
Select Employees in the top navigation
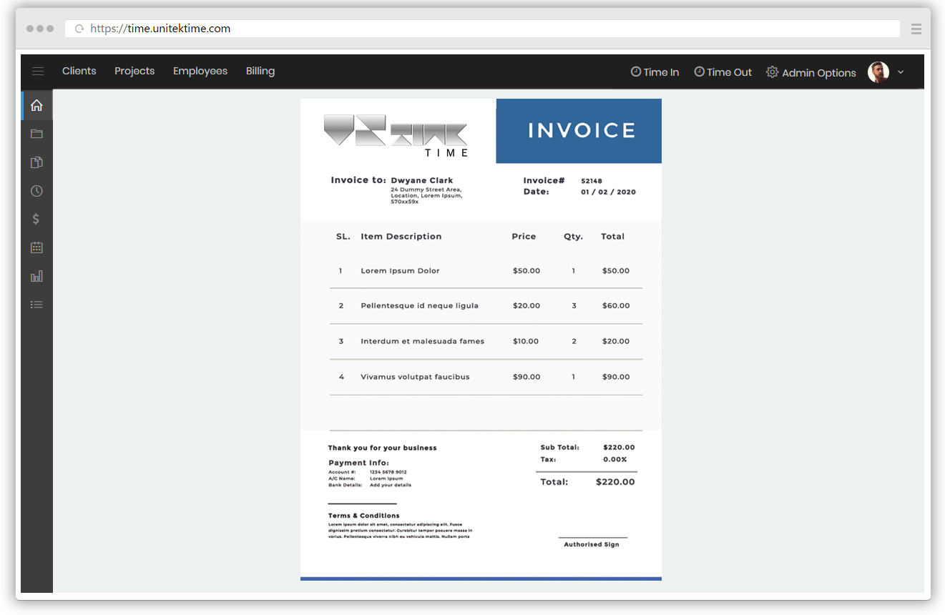pyautogui.click(x=200, y=71)
